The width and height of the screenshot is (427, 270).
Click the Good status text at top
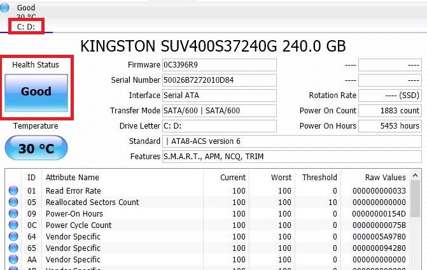(x=26, y=8)
